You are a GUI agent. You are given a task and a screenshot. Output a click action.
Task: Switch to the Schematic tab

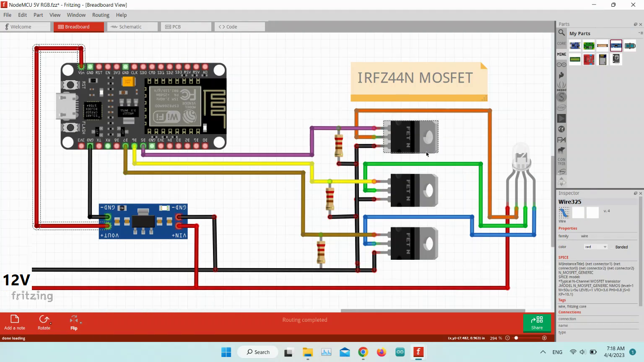(x=130, y=27)
